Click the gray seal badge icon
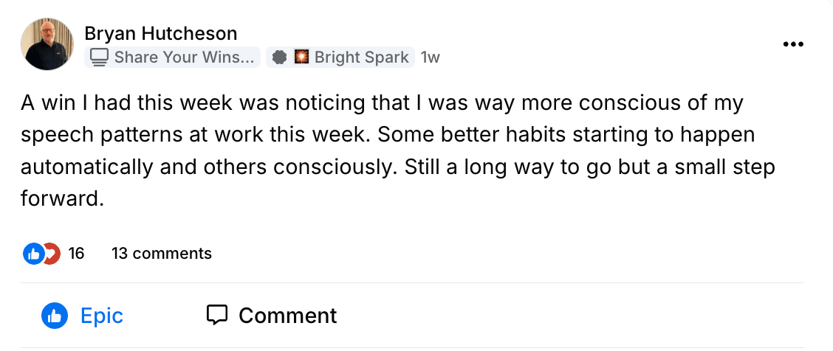833x351 pixels. [279, 57]
